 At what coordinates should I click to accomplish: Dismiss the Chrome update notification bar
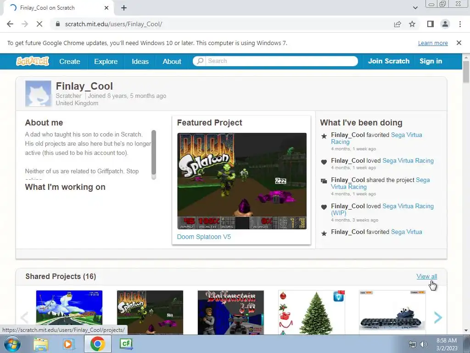click(459, 43)
